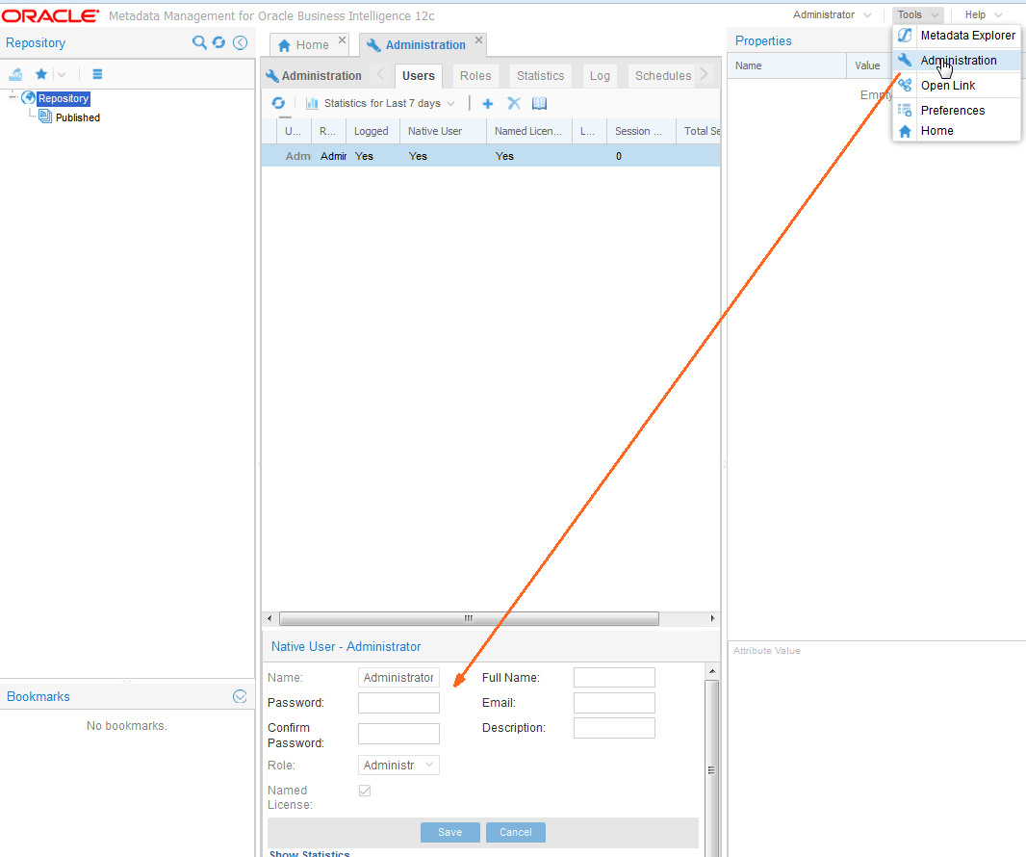Choose Preferences from Tools menu
The height and width of the screenshot is (857, 1026).
tap(957, 110)
